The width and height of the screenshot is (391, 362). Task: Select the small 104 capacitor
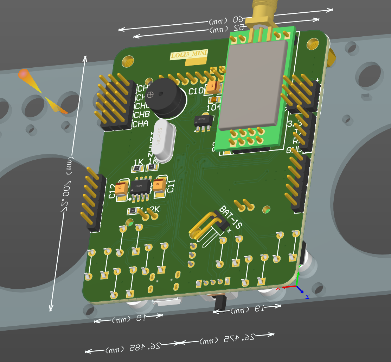[214, 99]
